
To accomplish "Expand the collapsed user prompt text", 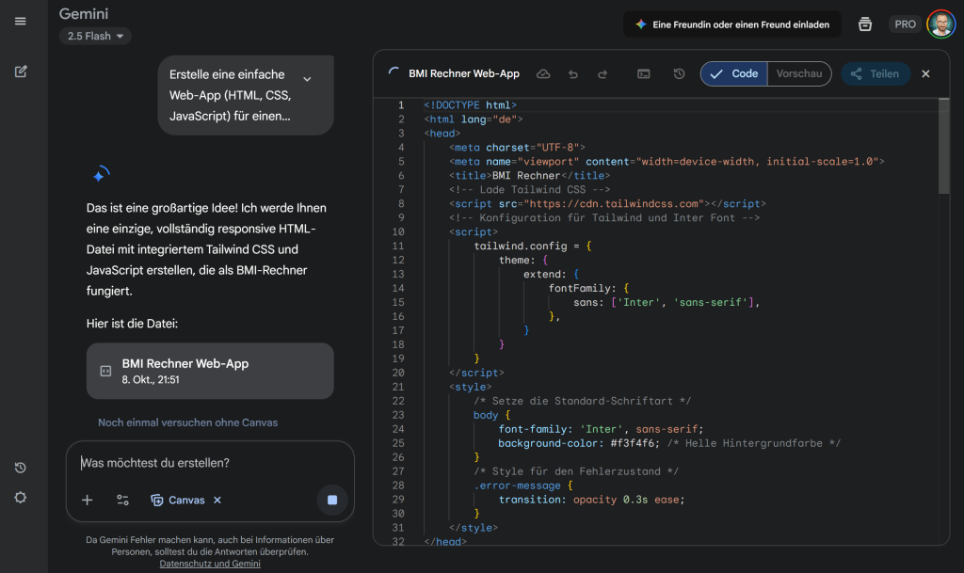I will (x=307, y=79).
